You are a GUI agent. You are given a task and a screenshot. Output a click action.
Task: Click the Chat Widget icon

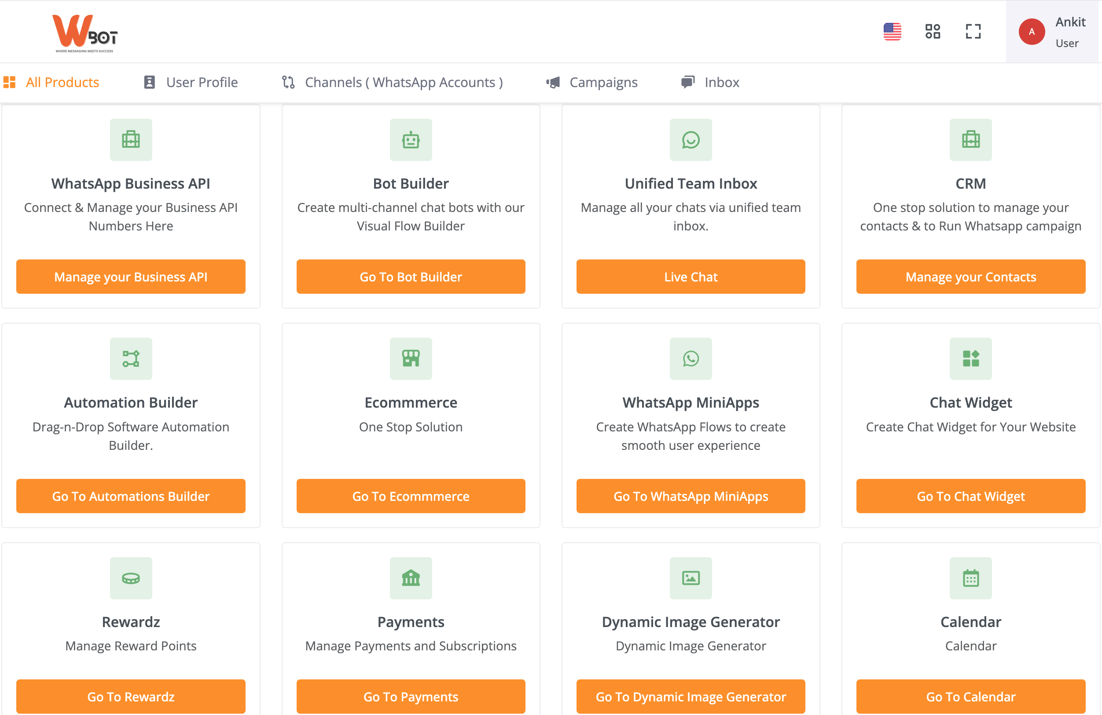(x=970, y=359)
